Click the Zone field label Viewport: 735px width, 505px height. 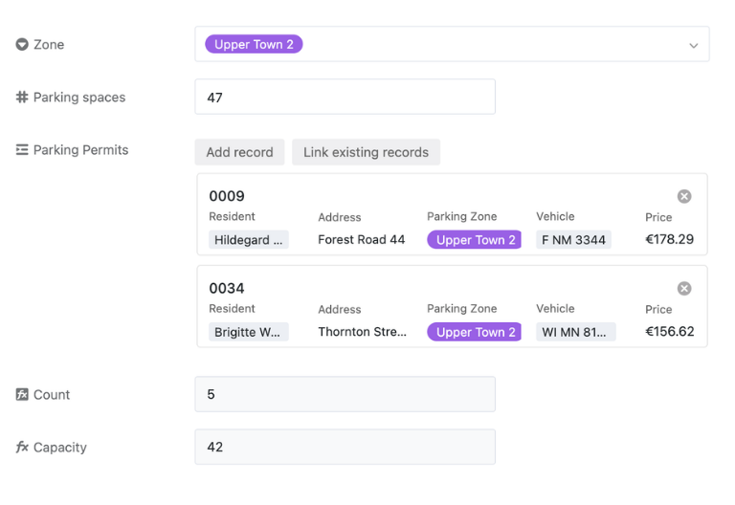coord(49,45)
